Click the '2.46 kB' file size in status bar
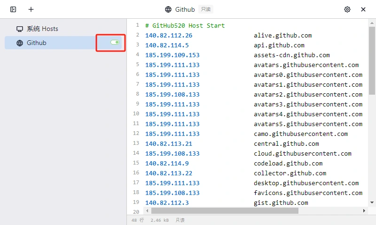 tap(159, 220)
